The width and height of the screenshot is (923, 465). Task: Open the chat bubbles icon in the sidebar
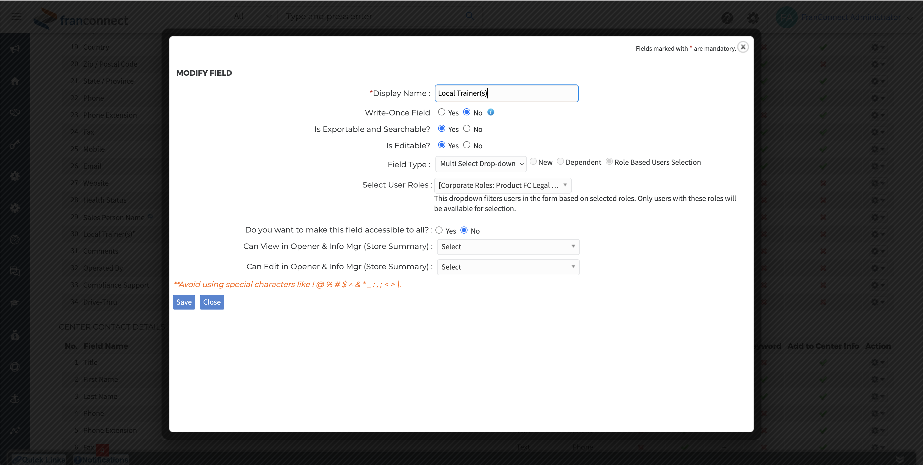click(x=15, y=271)
